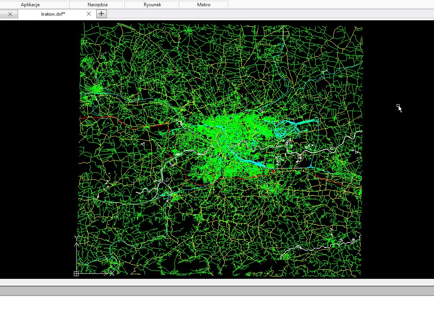Click the X icon on the krakow.dxf tab

click(x=89, y=13)
